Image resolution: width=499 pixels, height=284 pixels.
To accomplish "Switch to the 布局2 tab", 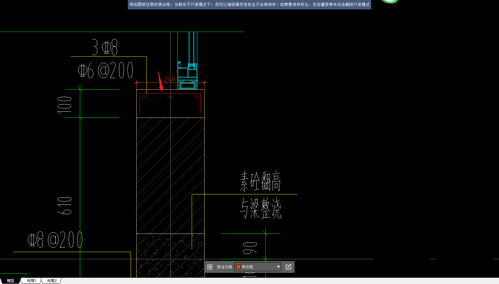I will pyautogui.click(x=52, y=281).
